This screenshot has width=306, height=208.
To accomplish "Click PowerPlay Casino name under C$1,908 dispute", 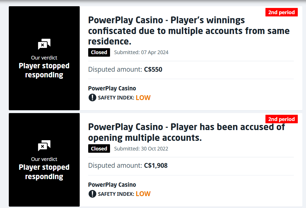I will (112, 185).
